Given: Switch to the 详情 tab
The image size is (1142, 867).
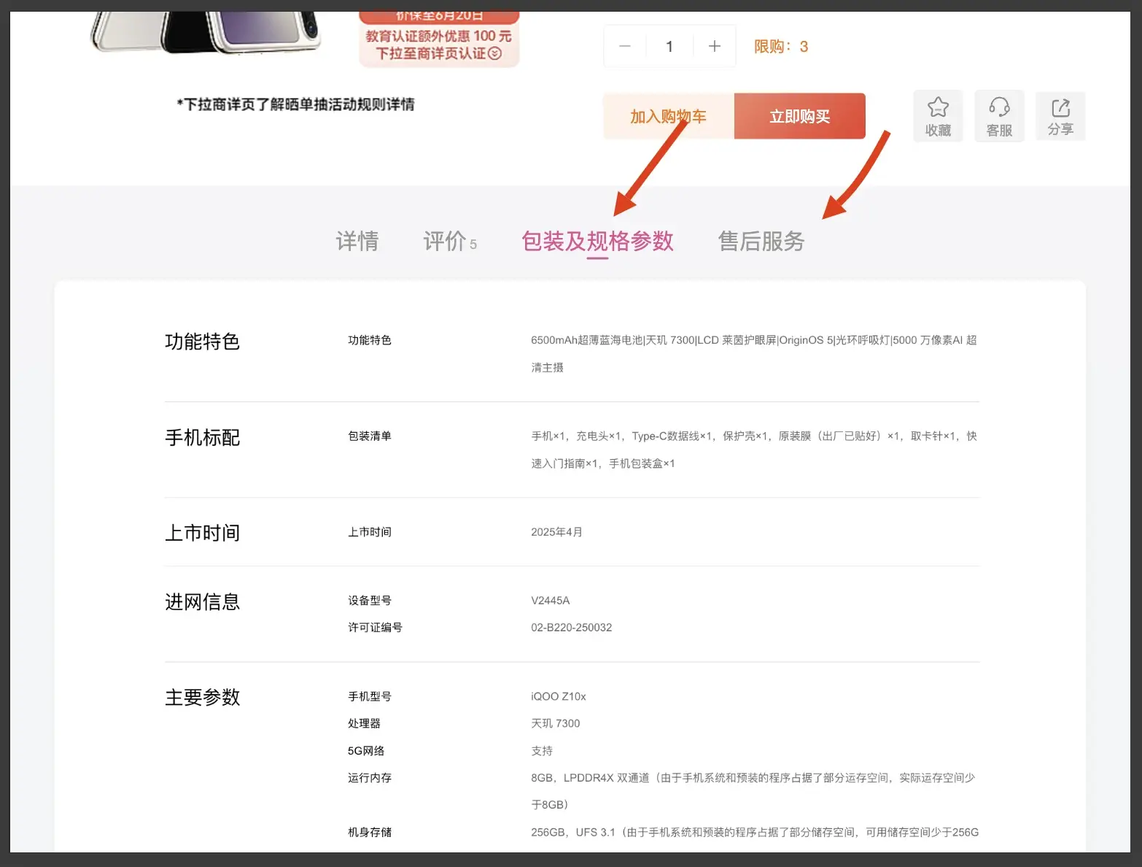Looking at the screenshot, I should coord(357,241).
